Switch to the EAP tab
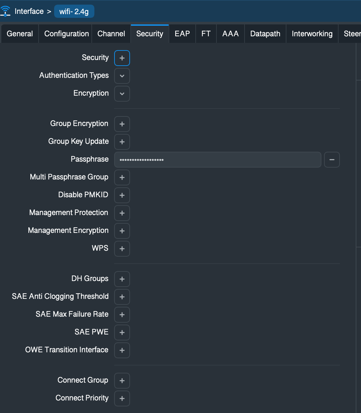Viewport: 361px width, 413px height. tap(182, 34)
